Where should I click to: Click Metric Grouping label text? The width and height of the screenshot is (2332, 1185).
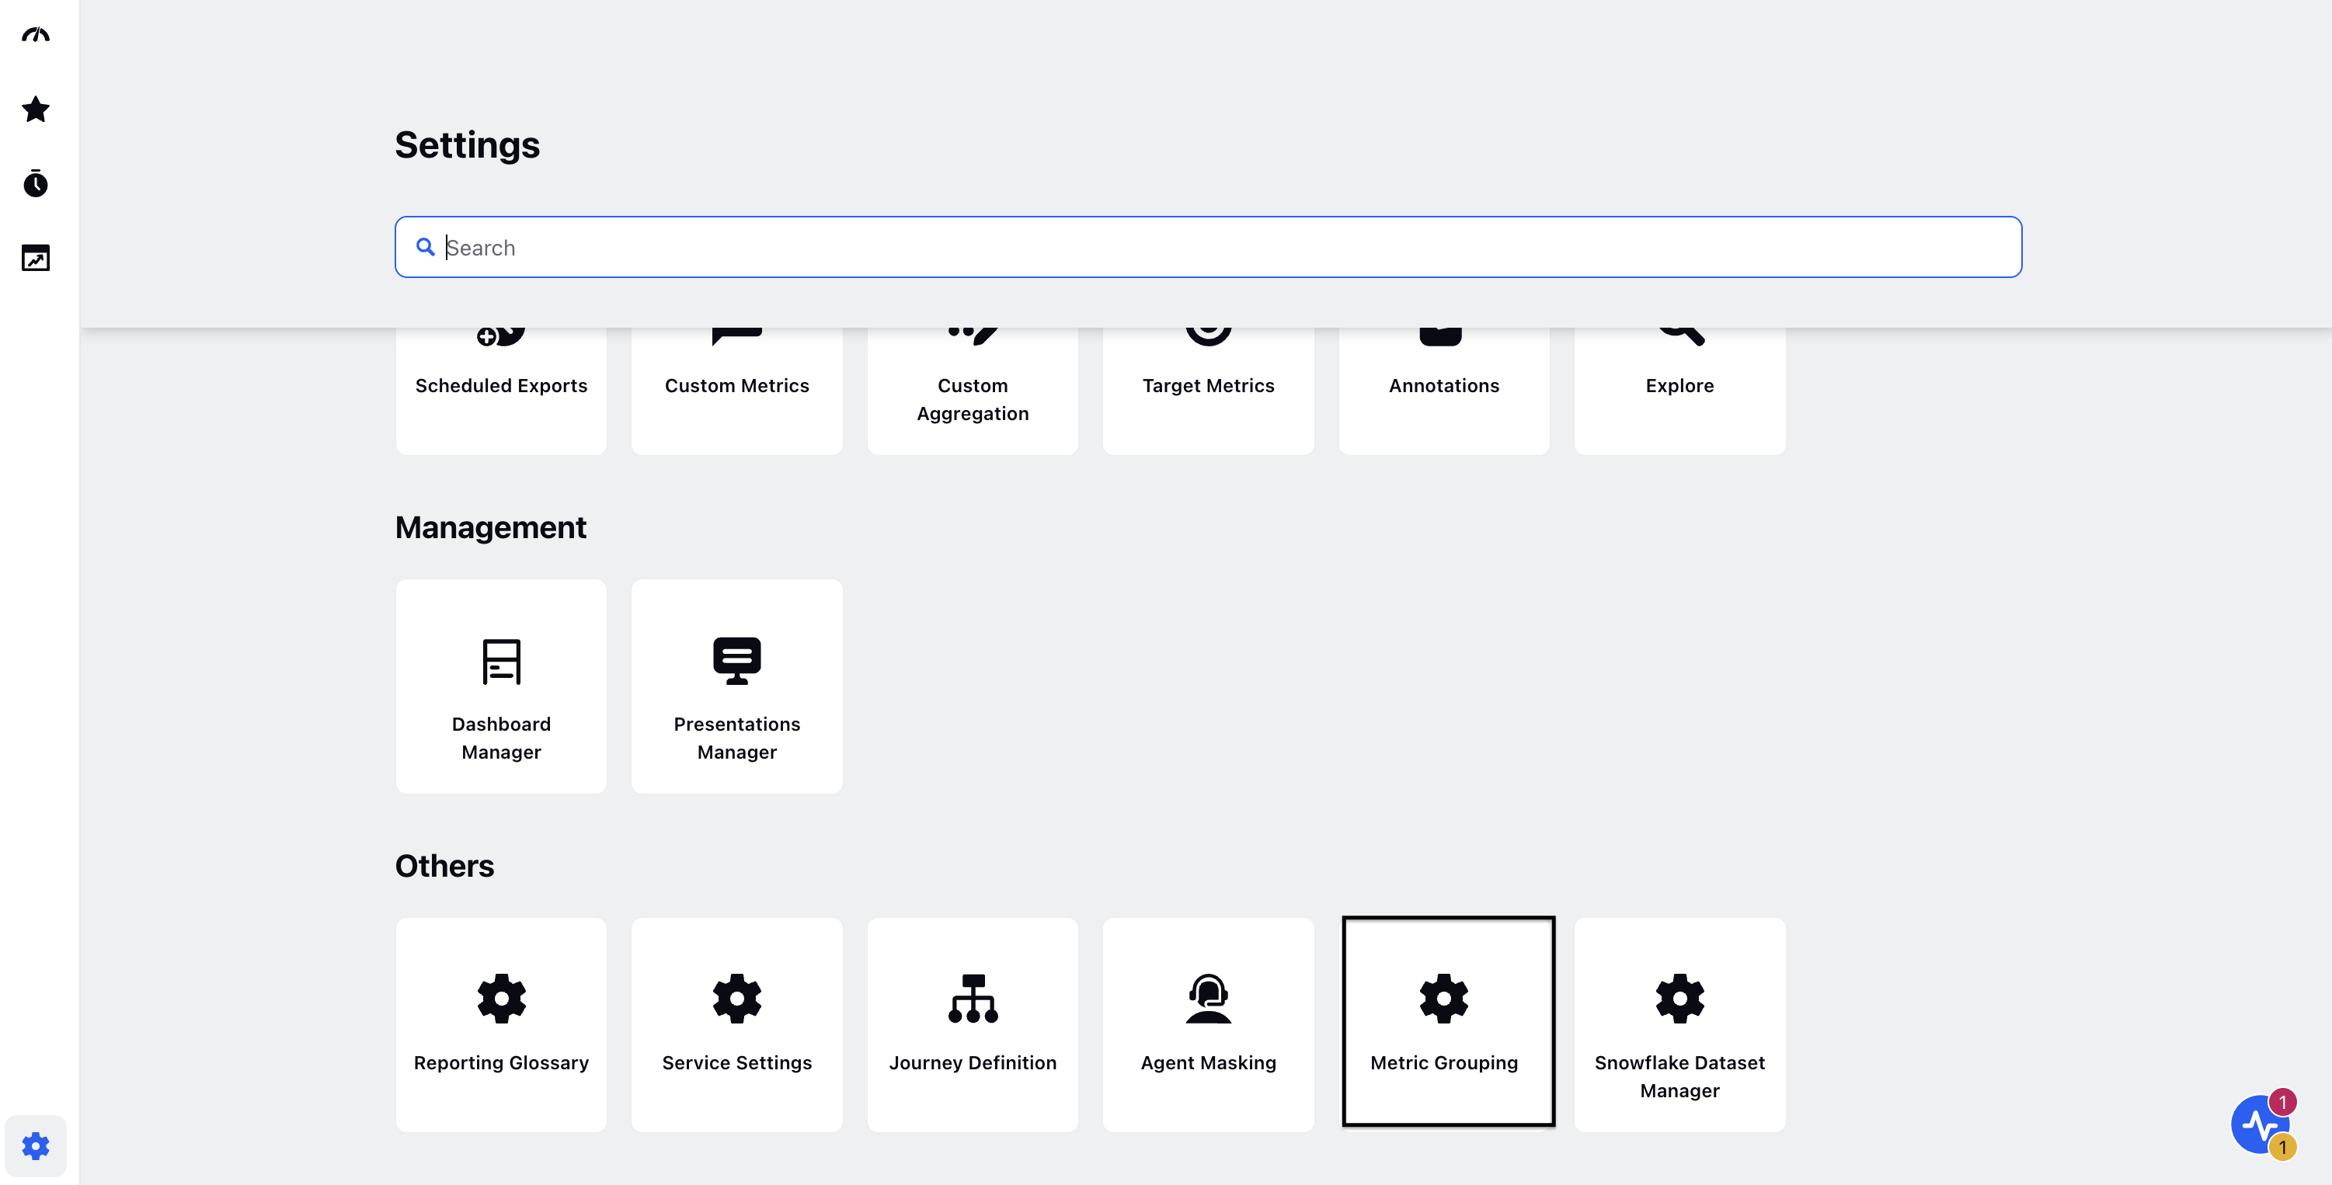[1444, 1063]
